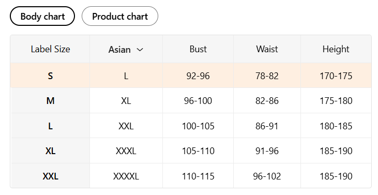Select the M label size row
This screenshot has width=378, height=195.
click(191, 100)
